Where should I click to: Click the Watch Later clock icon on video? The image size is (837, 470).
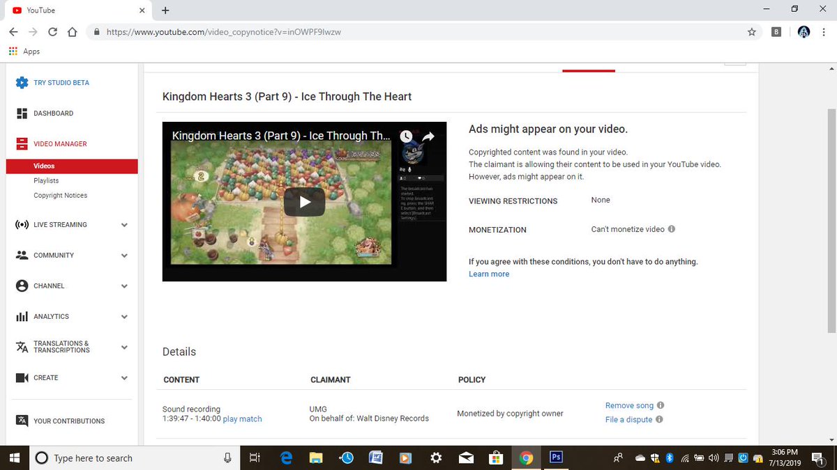pos(405,137)
